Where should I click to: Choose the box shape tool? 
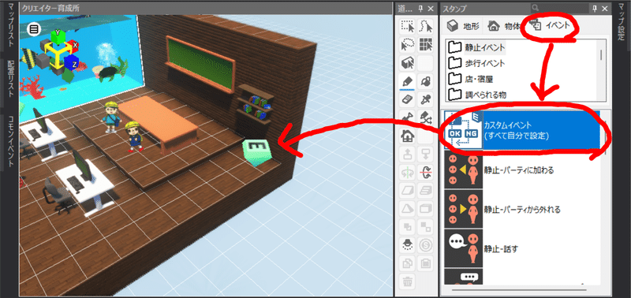[425, 209]
